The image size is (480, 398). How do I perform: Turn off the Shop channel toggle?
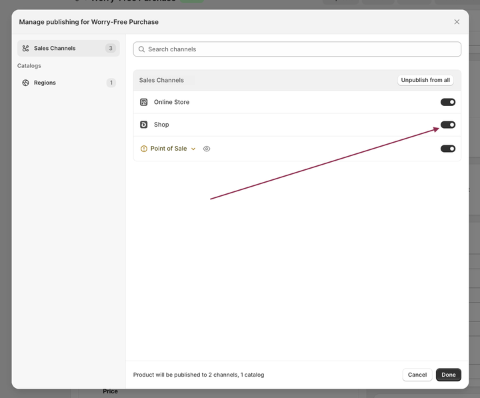coord(448,125)
